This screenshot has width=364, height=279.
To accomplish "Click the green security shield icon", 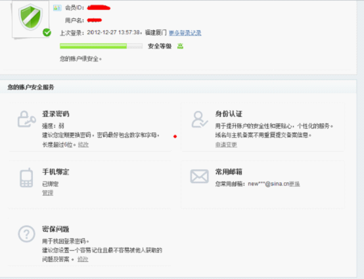I will tap(30, 17).
